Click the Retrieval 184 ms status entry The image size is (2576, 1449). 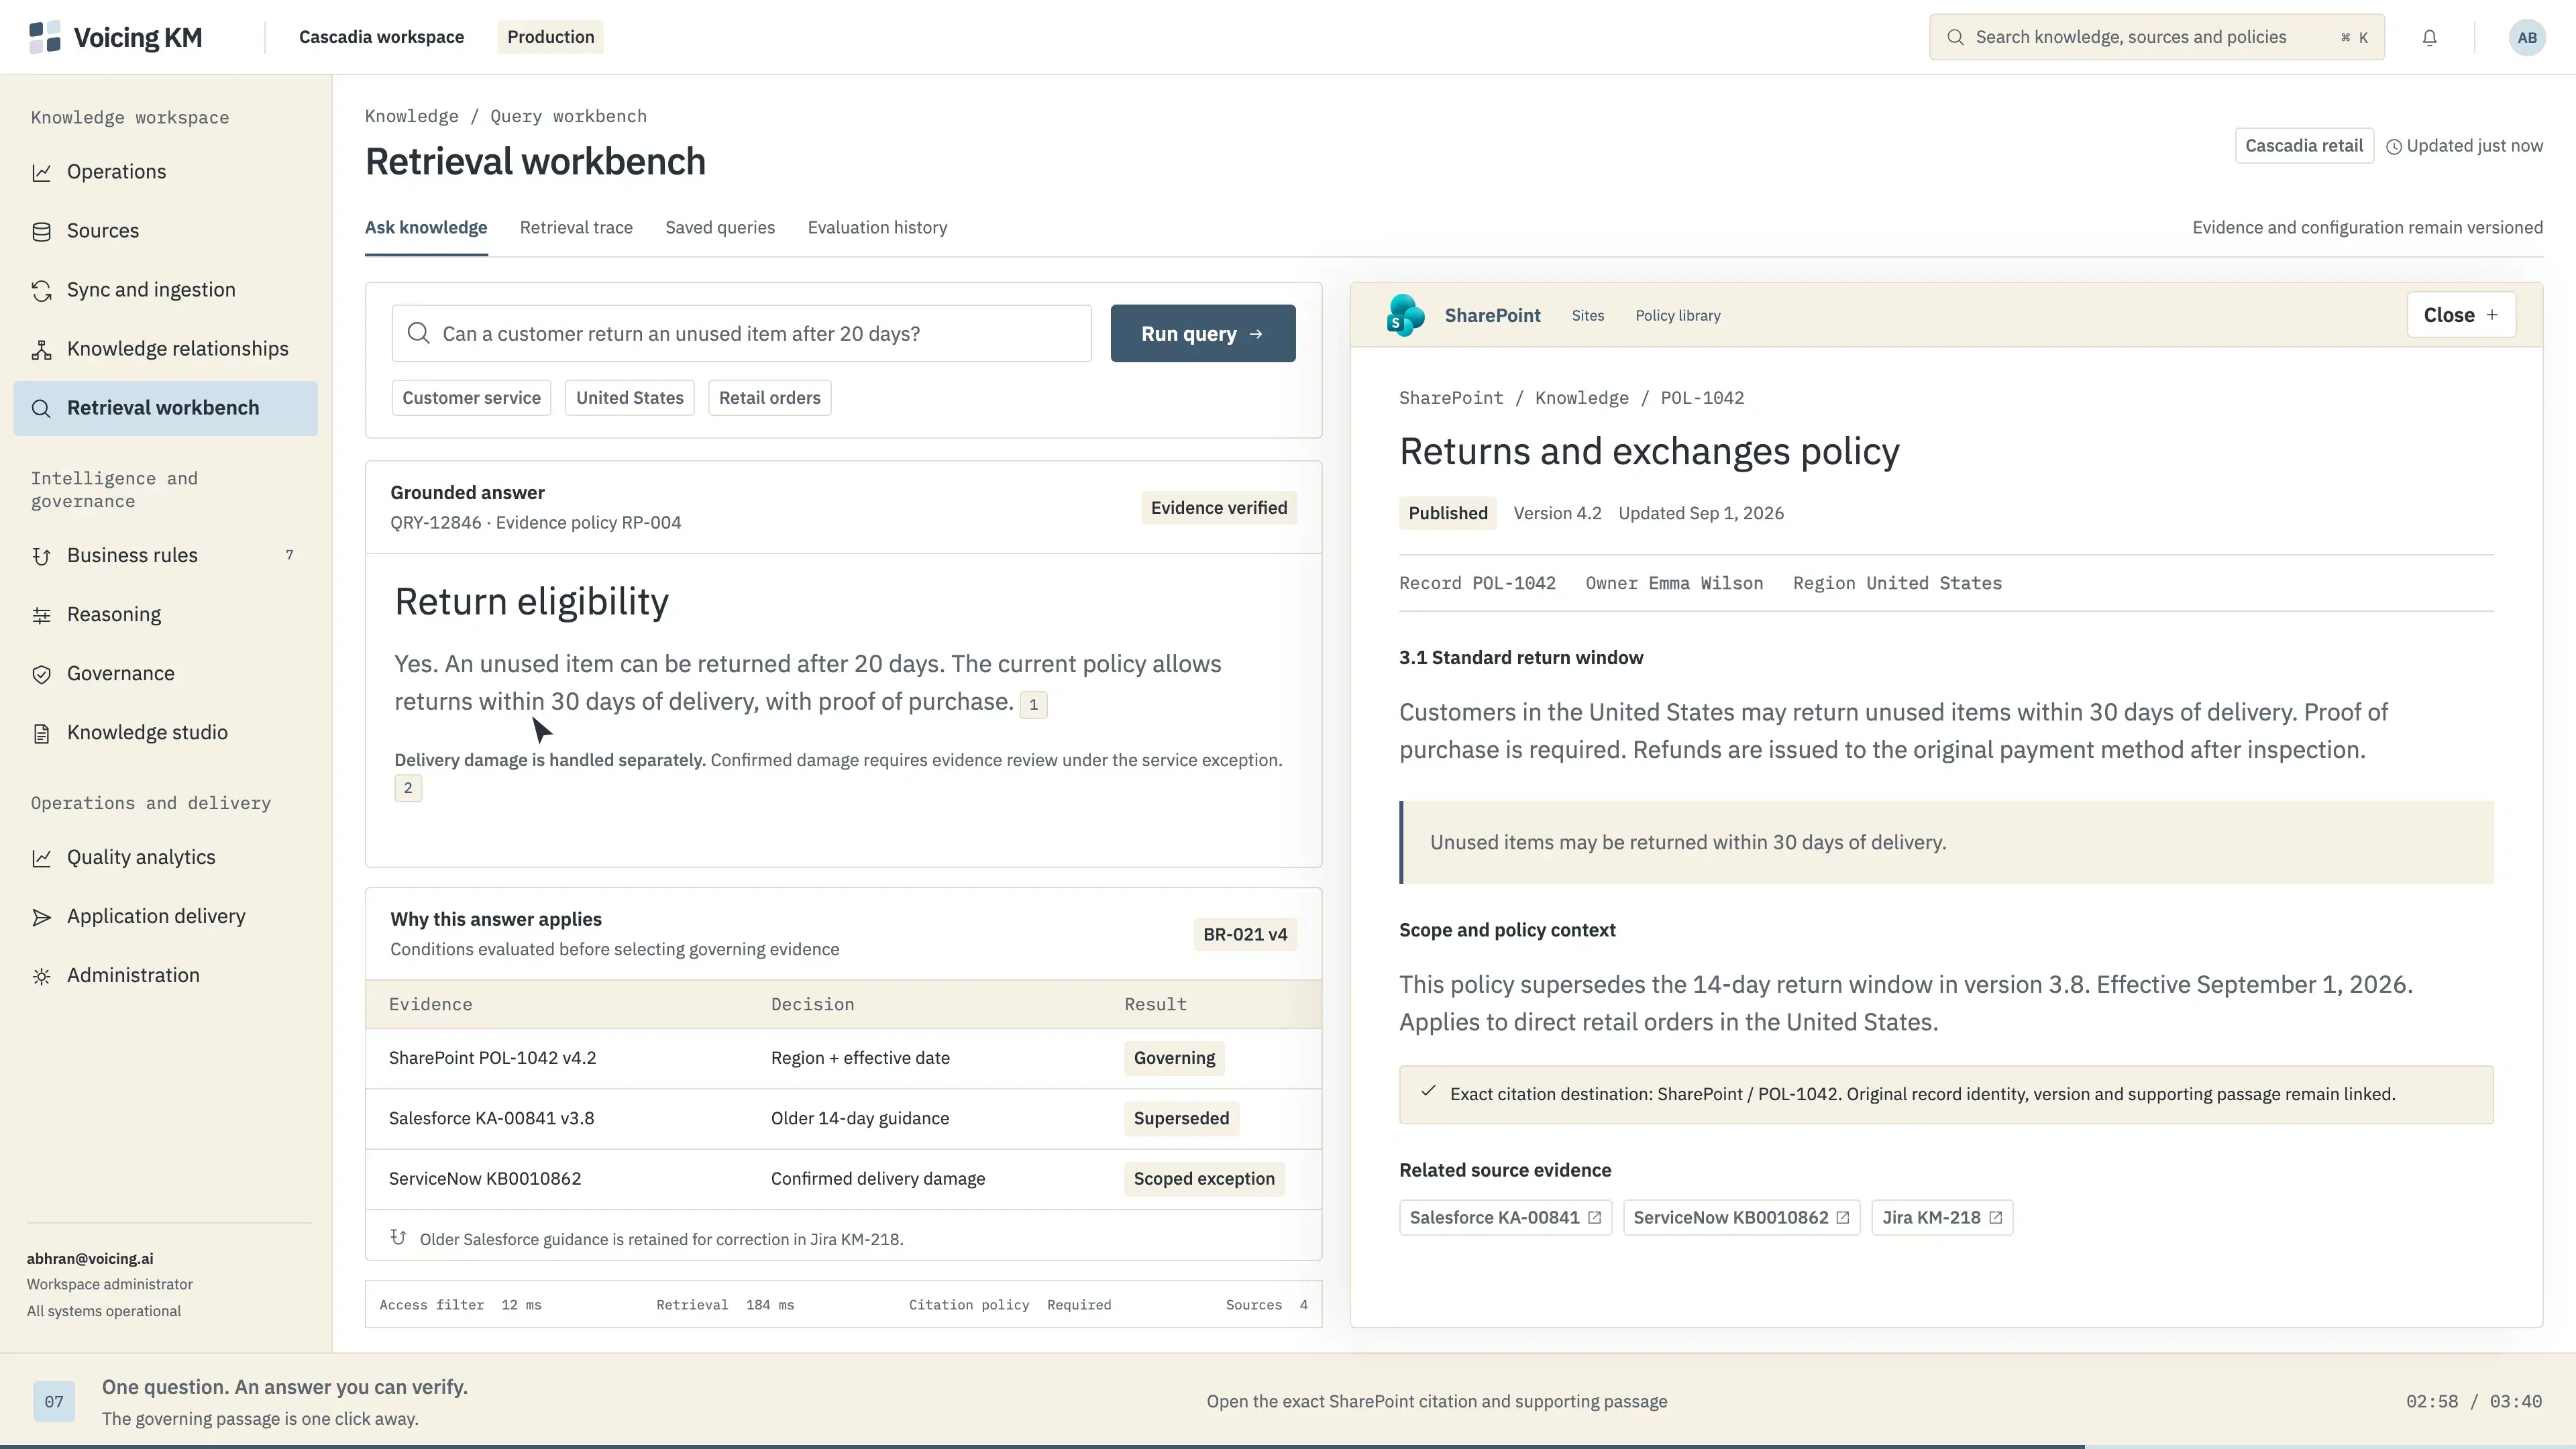(x=725, y=1305)
